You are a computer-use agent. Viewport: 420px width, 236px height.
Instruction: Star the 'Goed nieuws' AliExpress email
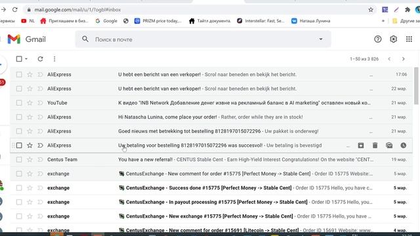click(x=30, y=131)
